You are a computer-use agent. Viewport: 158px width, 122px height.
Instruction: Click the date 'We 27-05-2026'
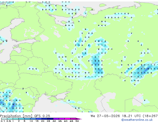pyautogui.click(x=105, y=116)
